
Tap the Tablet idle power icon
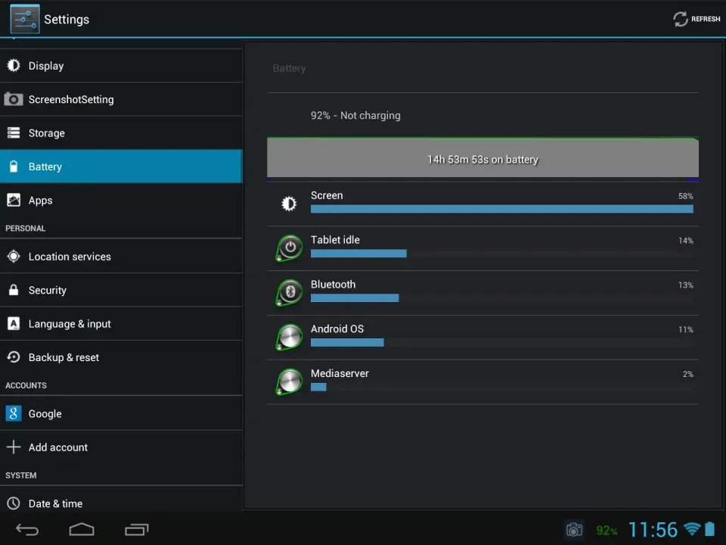[x=289, y=248]
